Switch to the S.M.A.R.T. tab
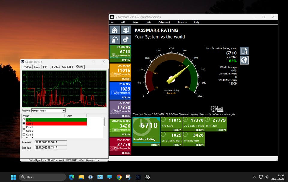Screen dimensions: 288x182 [x=68, y=67]
